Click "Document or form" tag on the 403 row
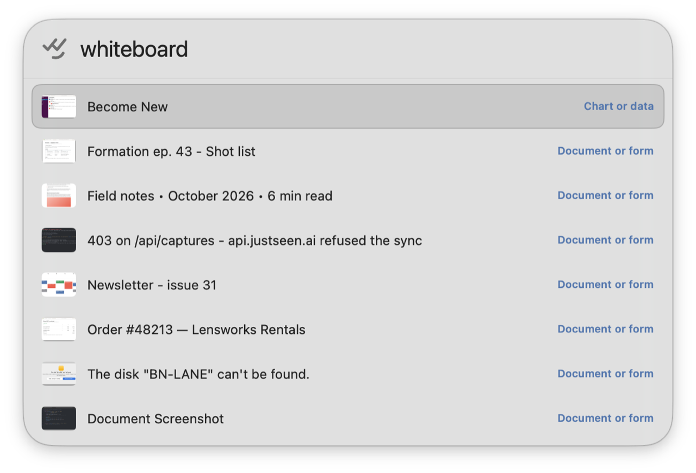This screenshot has height=473, width=696. pos(606,240)
